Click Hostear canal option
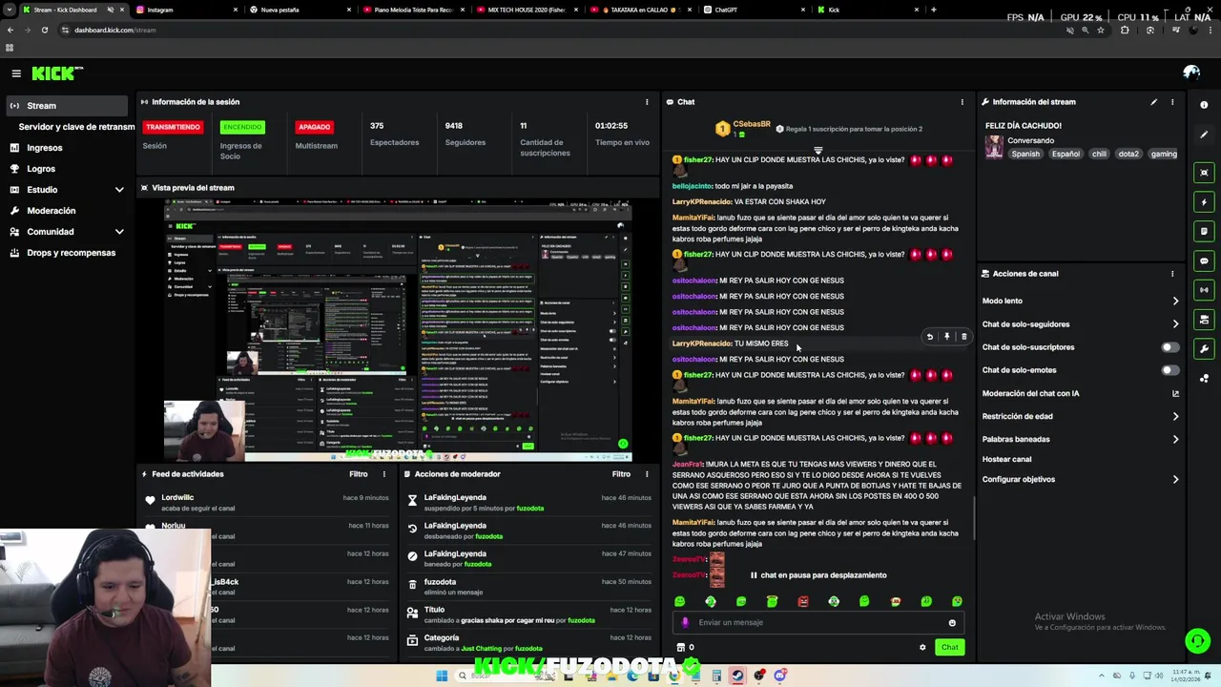Image resolution: width=1221 pixels, height=687 pixels. pos(1007,459)
